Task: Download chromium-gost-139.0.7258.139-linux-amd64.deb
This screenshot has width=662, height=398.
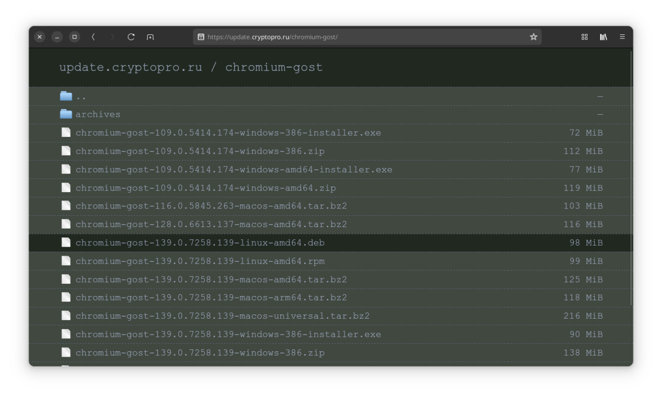Action: tap(200, 243)
